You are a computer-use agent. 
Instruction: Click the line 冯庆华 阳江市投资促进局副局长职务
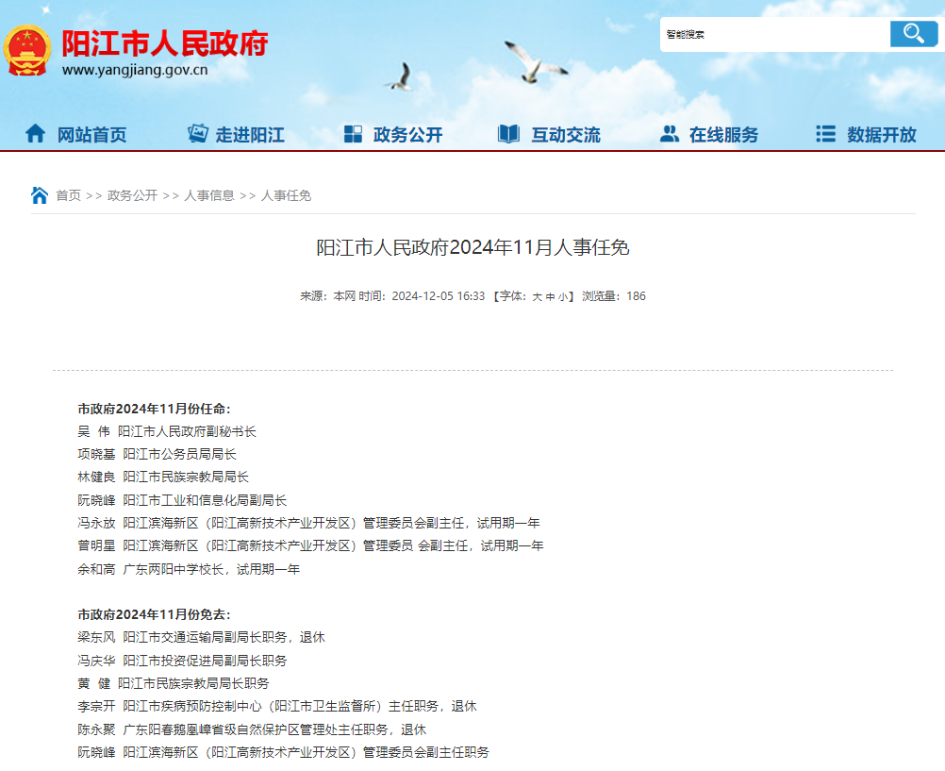point(182,661)
